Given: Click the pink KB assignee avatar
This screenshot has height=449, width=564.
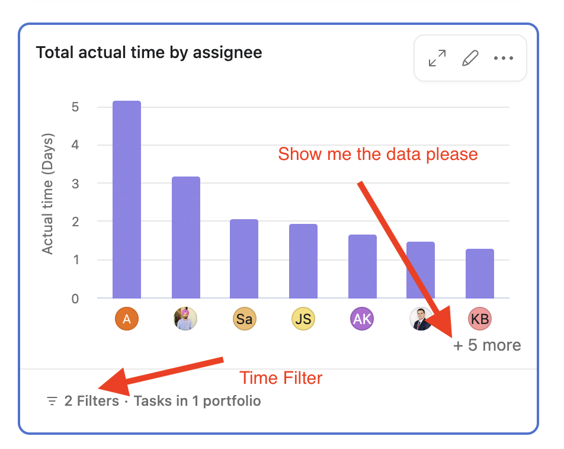Looking at the screenshot, I should [x=480, y=319].
